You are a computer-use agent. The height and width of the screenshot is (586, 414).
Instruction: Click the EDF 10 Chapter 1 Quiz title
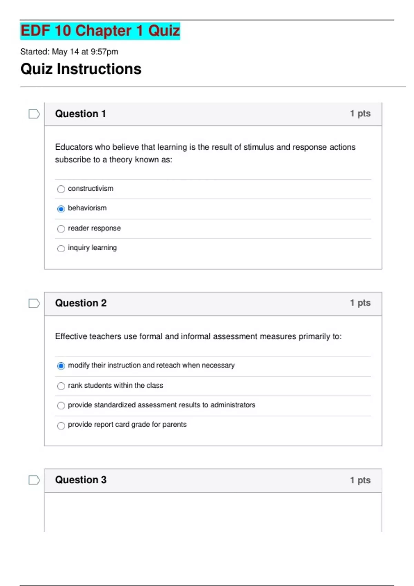(100, 31)
